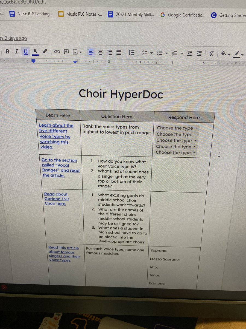Toggle bold formatting
The width and height of the screenshot is (246, 329).
(7, 51)
